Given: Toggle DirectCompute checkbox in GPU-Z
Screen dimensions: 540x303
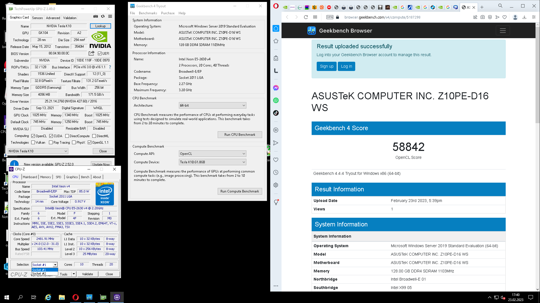Looking at the screenshot, I should [x=67, y=136].
